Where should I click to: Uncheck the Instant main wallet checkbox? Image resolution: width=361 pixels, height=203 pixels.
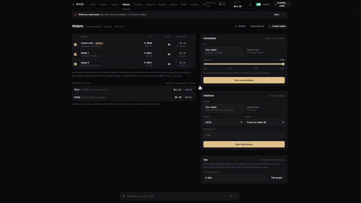[75, 45]
